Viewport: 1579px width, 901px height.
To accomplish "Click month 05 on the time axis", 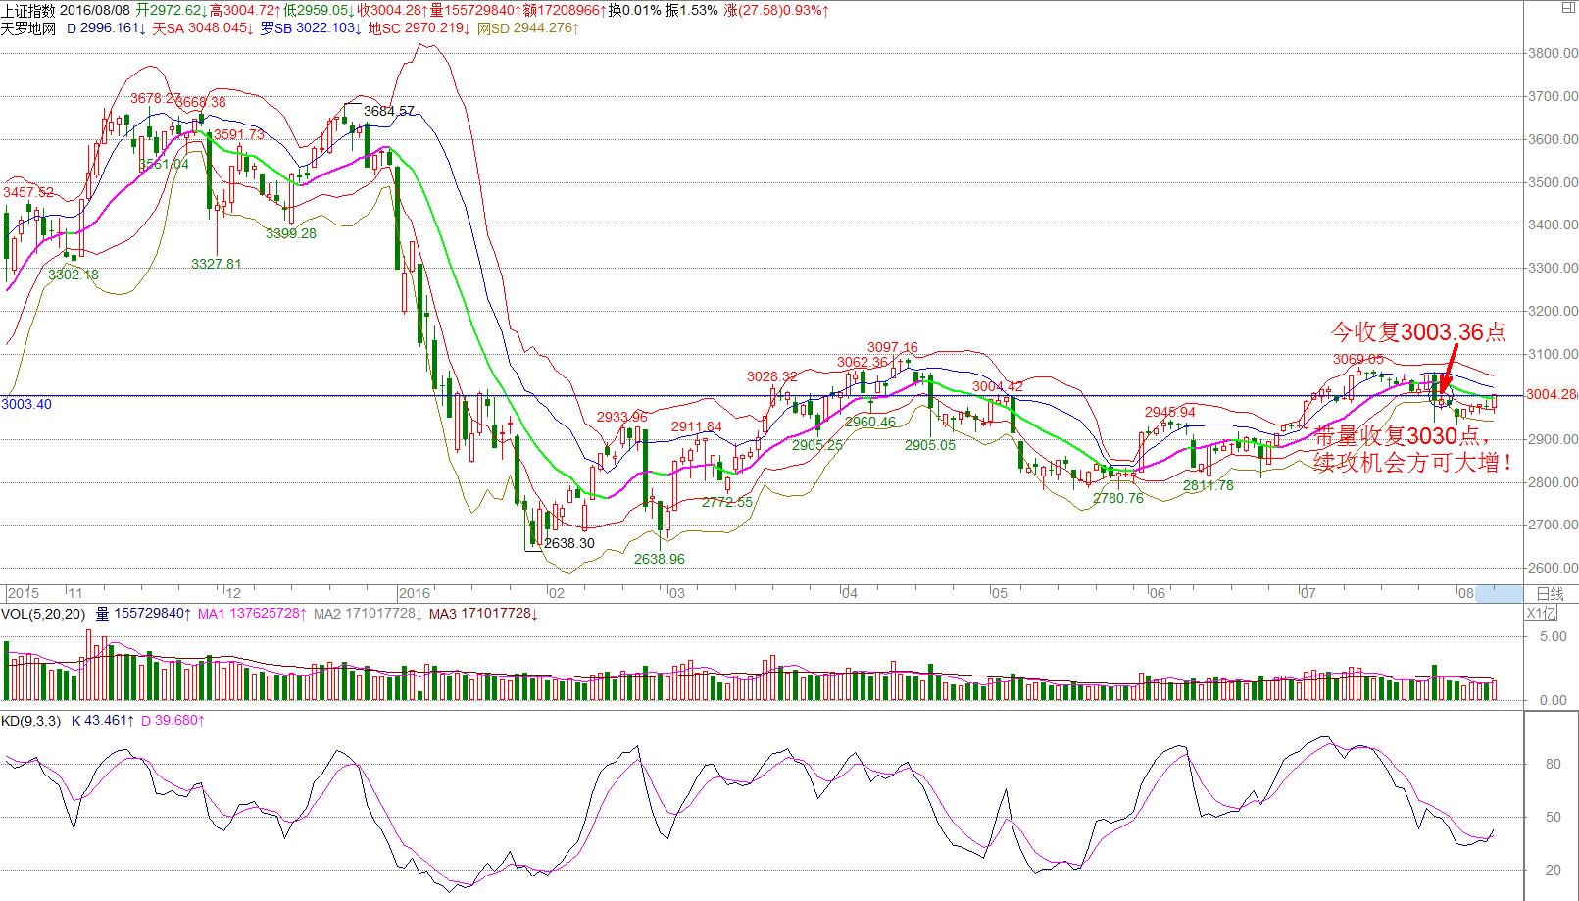I will [x=999, y=593].
